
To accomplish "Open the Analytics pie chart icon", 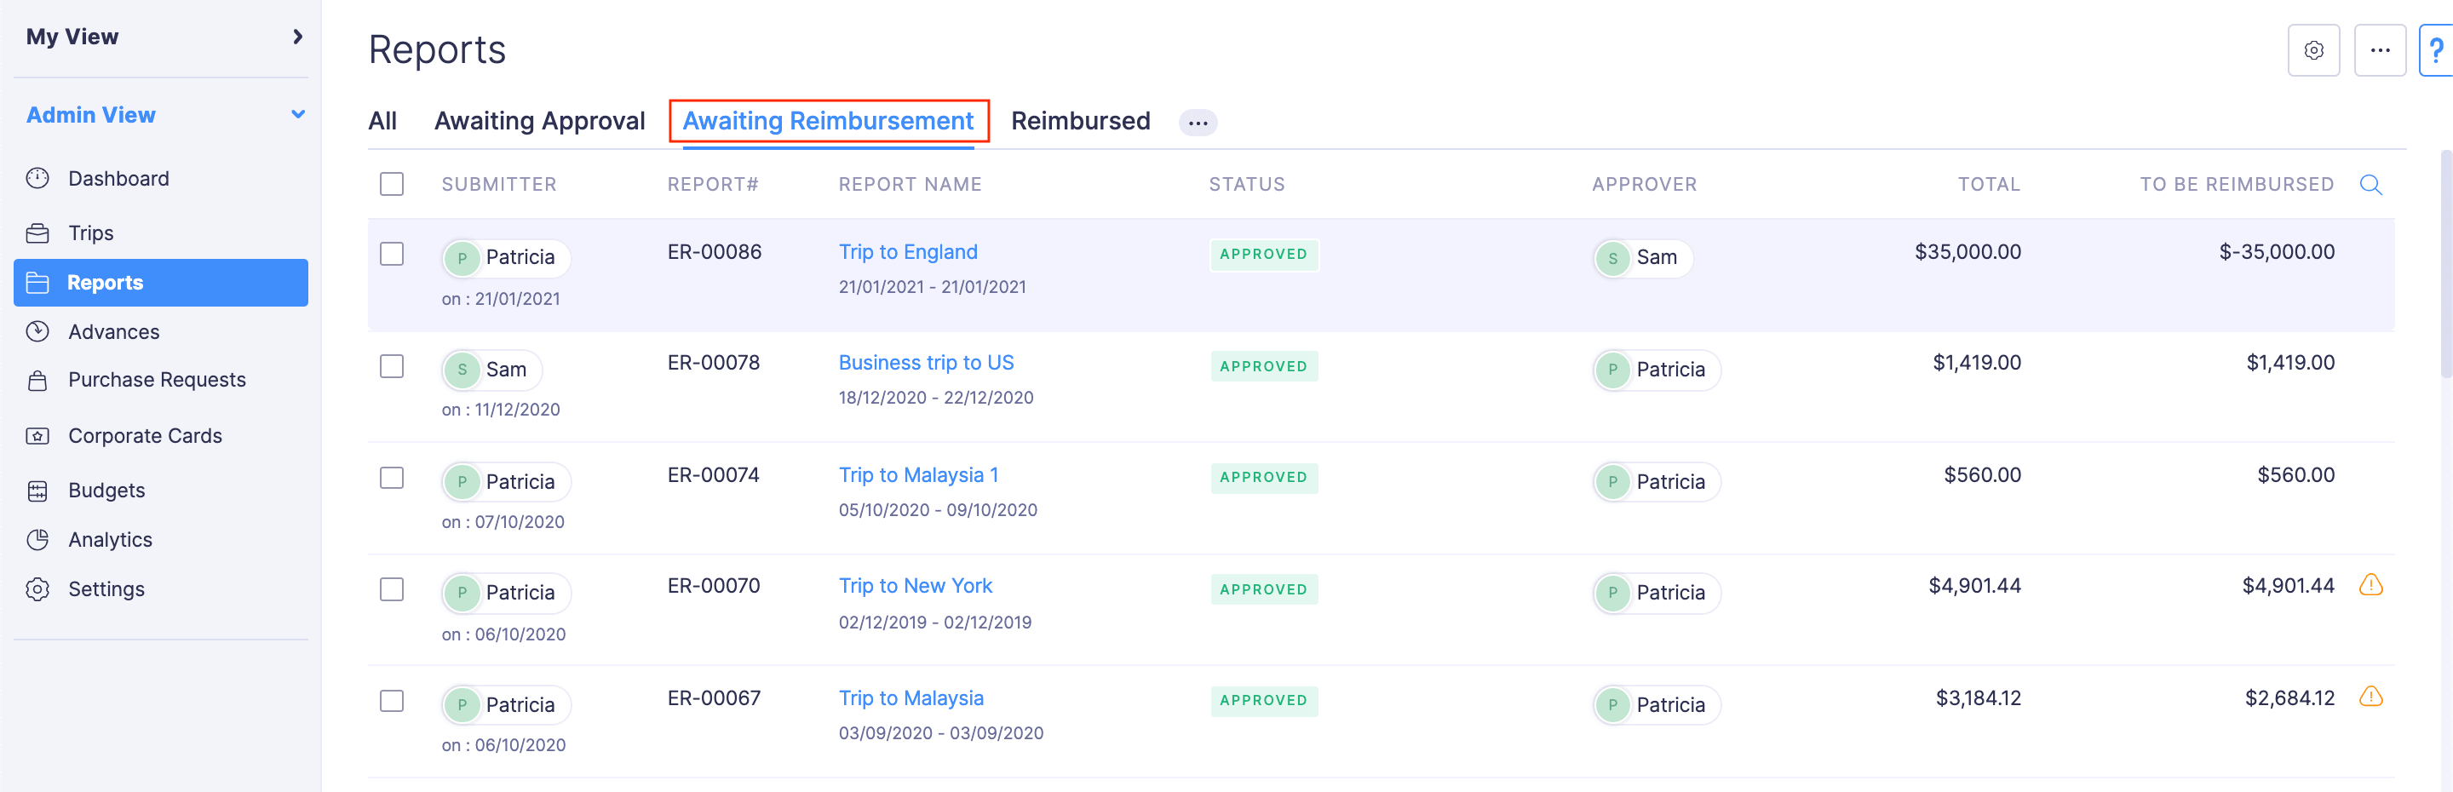I will tap(37, 540).
